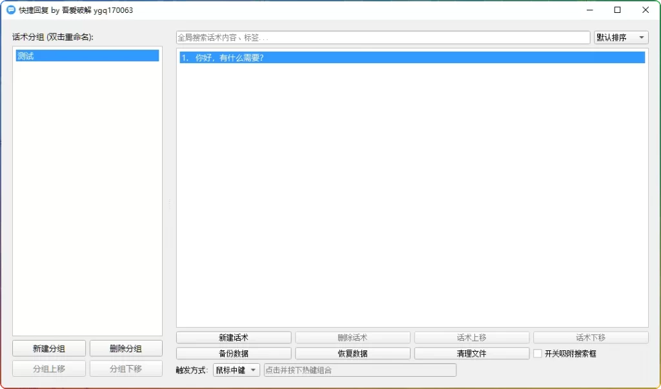Click the 恢复数据 restore button
Image resolution: width=661 pixels, height=389 pixels.
(x=352, y=353)
